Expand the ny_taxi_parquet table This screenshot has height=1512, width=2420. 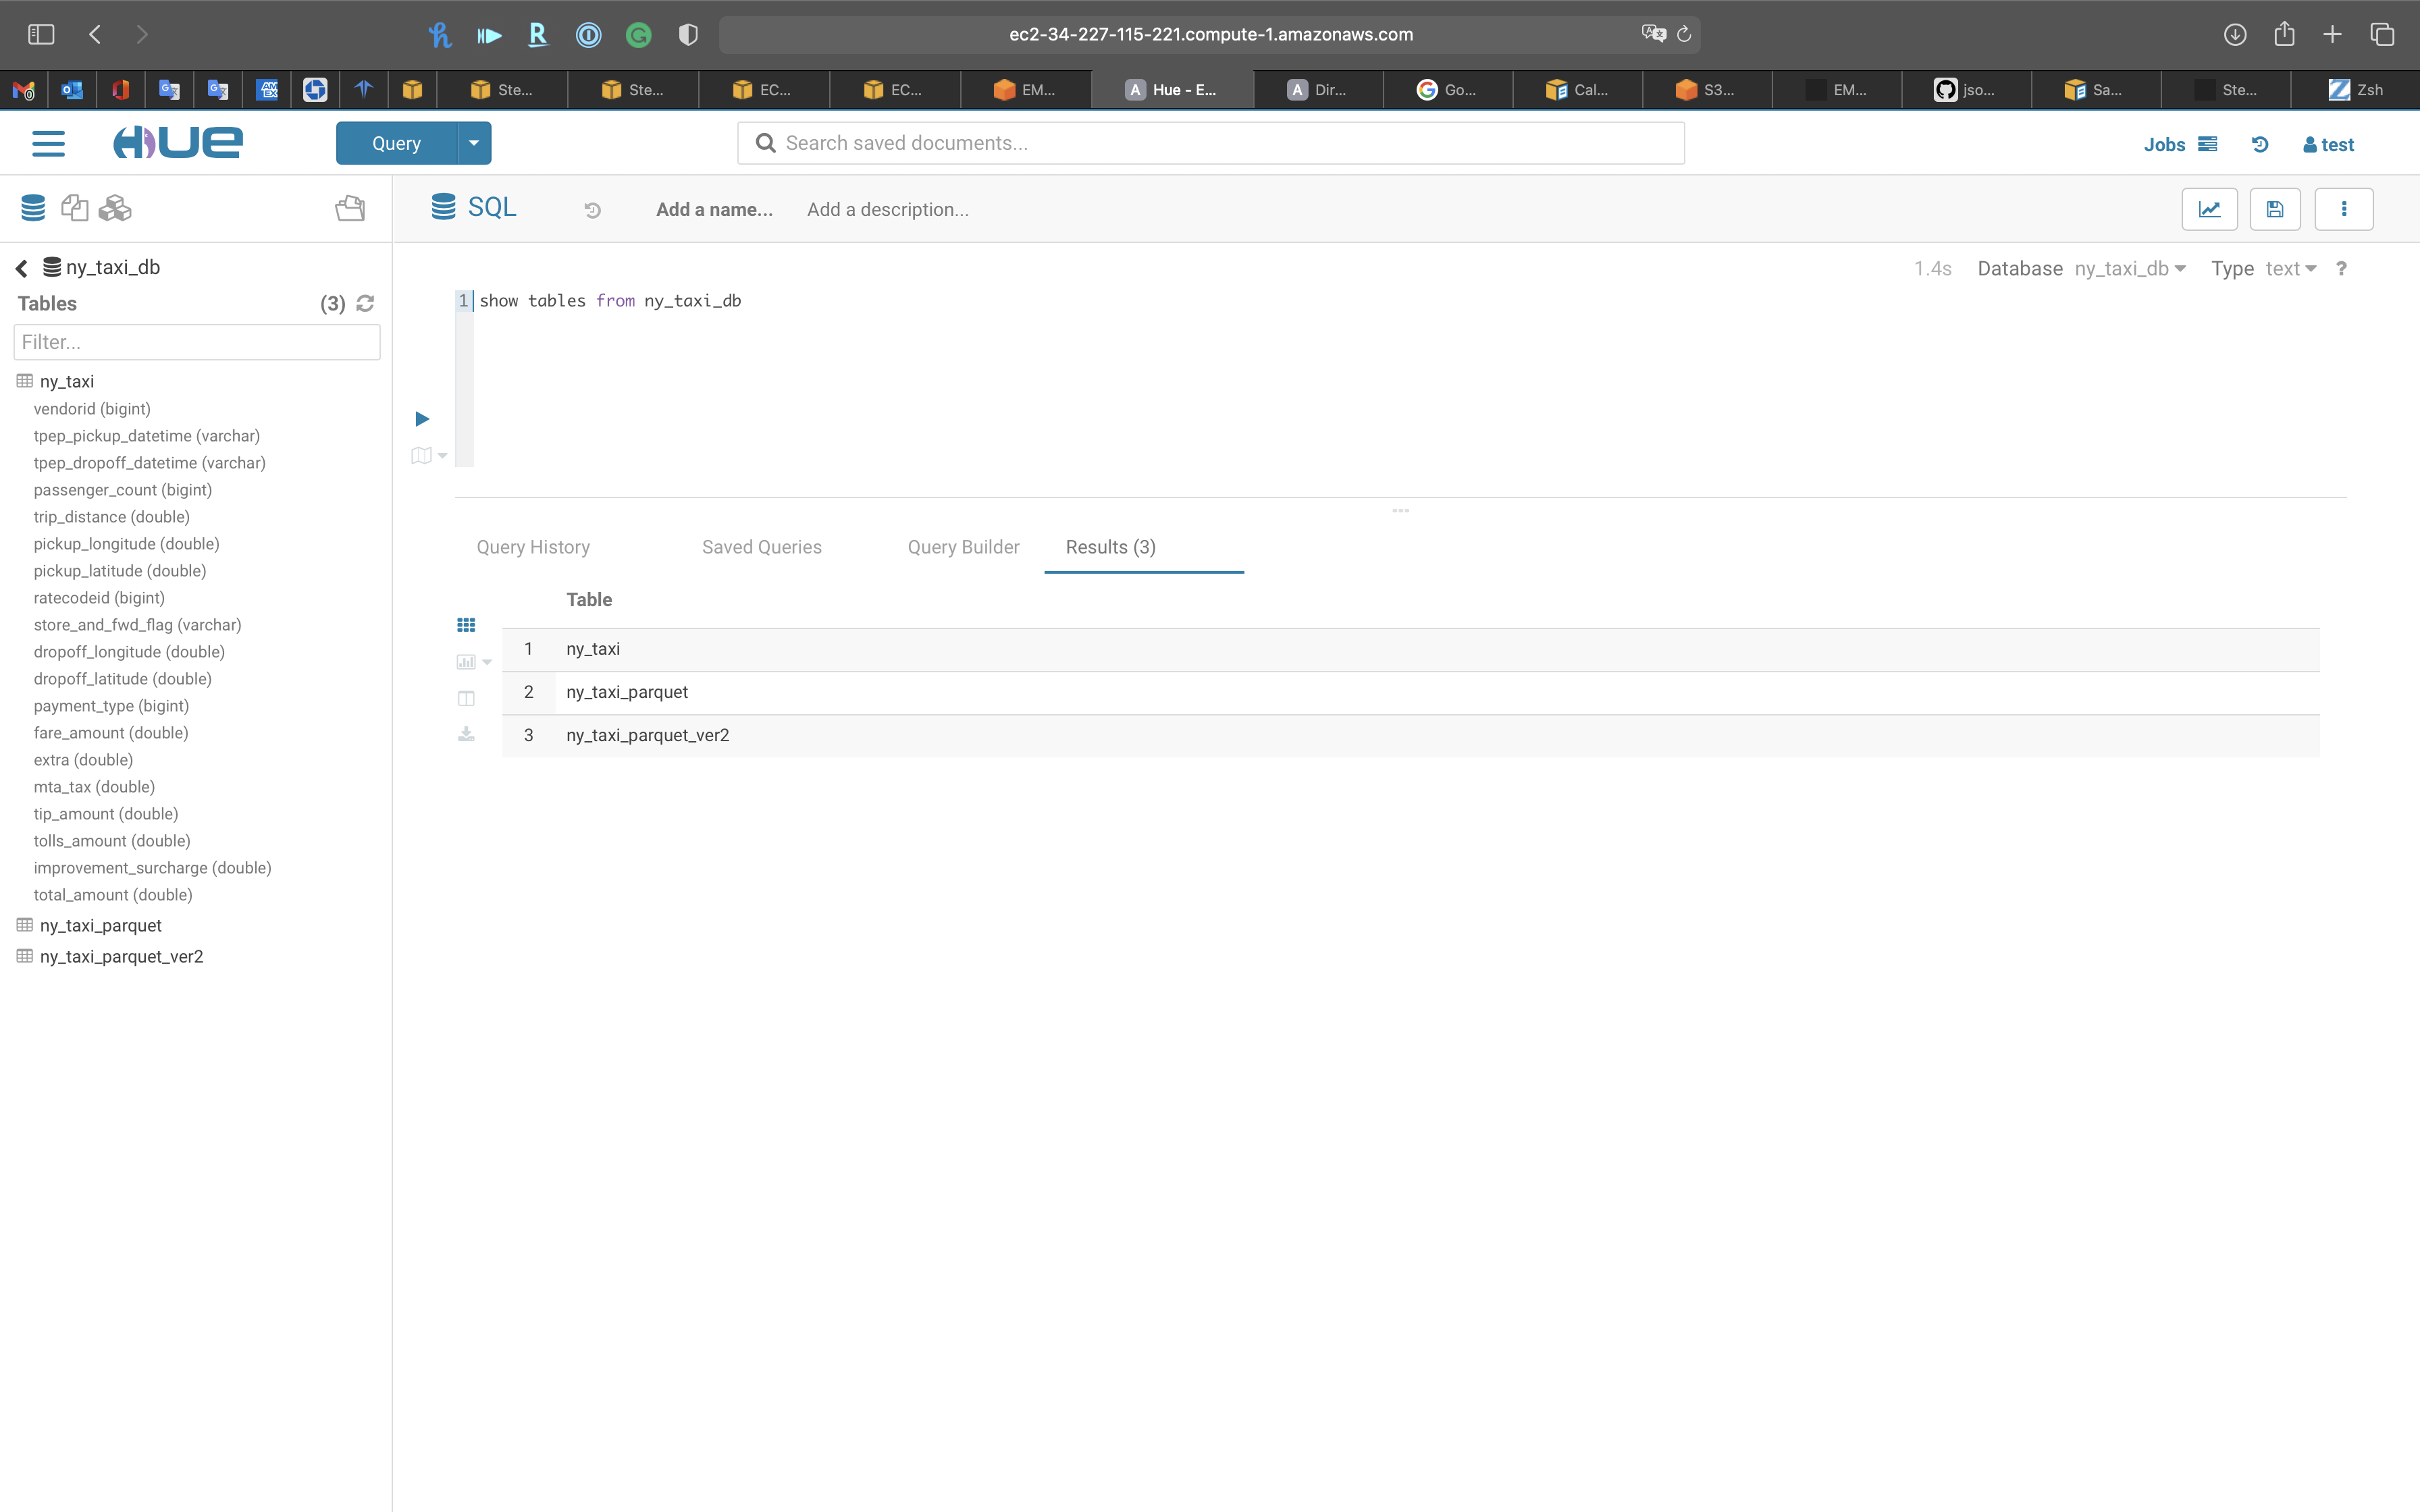(x=100, y=925)
